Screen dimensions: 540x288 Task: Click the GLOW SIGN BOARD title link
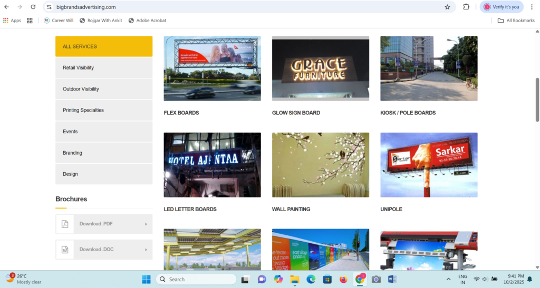pyautogui.click(x=296, y=113)
